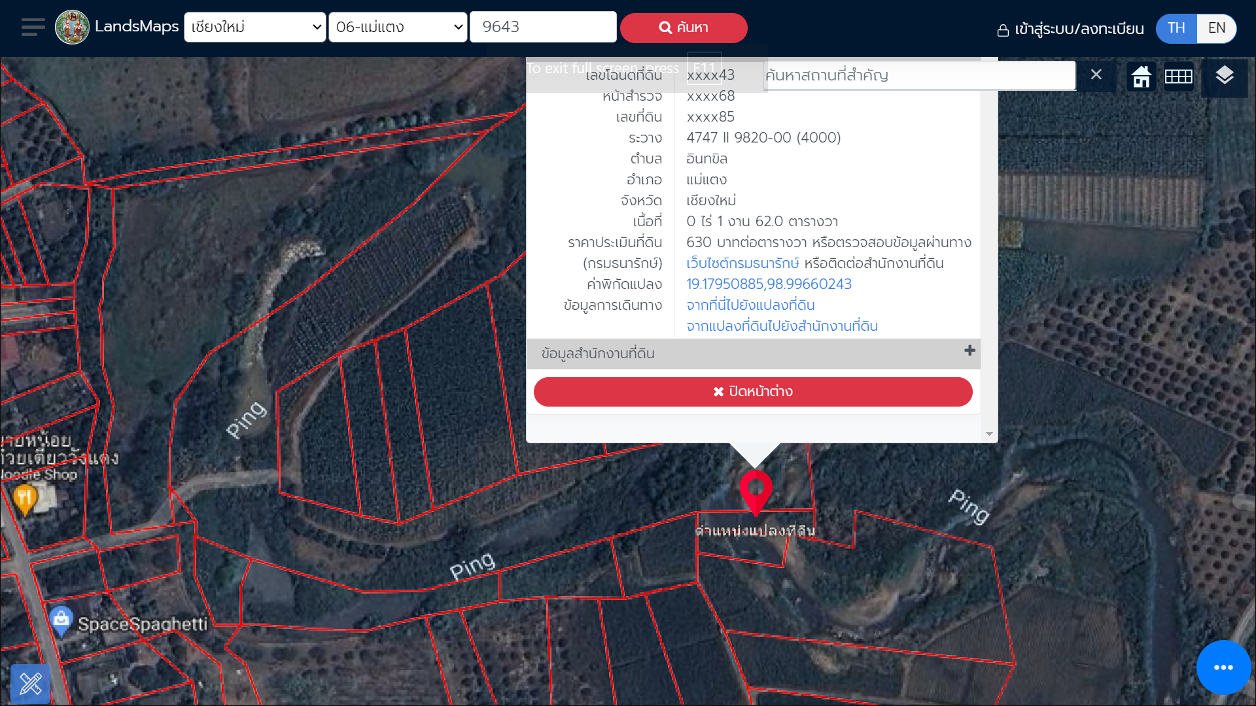Open the grid map sheet tool icon
This screenshot has width=1256, height=706.
point(1179,76)
